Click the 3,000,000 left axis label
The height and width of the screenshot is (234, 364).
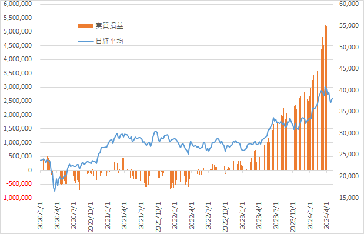click(18, 87)
